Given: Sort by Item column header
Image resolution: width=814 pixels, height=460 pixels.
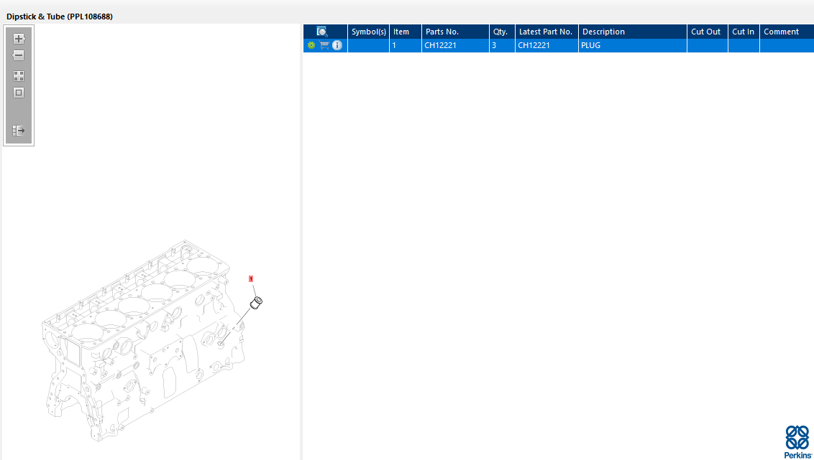Looking at the screenshot, I should point(406,32).
